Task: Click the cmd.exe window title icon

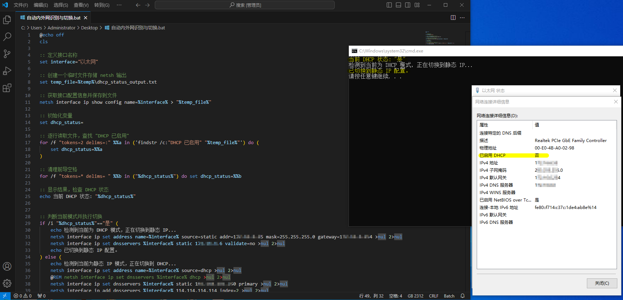Action: click(x=354, y=51)
